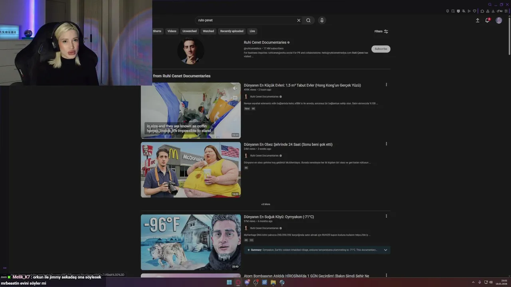
Task: Mute the Tabut Evler thumbnail preview
Action: click(235, 88)
